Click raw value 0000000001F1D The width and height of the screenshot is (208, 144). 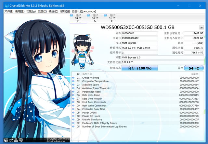pyautogui.click(x=189, y=116)
